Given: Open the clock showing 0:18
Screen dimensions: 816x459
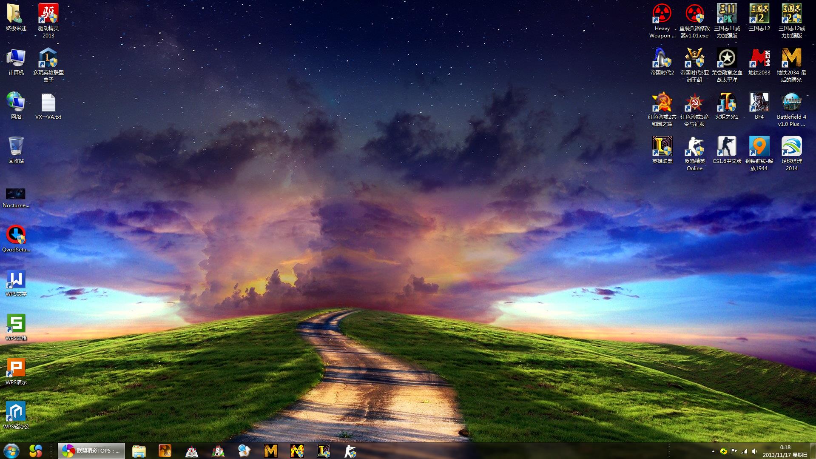Looking at the screenshot, I should point(785,451).
